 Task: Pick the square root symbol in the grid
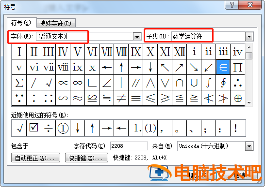[x=48, y=83]
